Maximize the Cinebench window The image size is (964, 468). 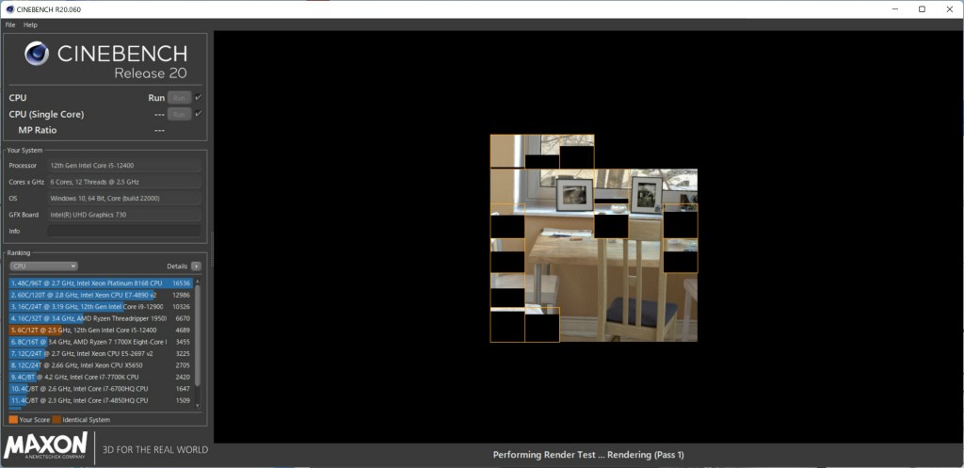coord(922,9)
